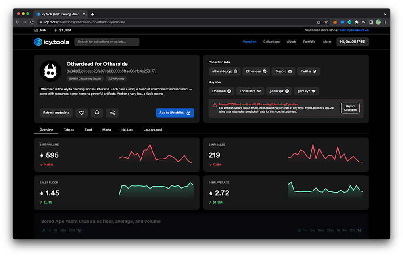Select the 7d time range option
The height and width of the screenshot is (256, 403).
tap(55, 230)
